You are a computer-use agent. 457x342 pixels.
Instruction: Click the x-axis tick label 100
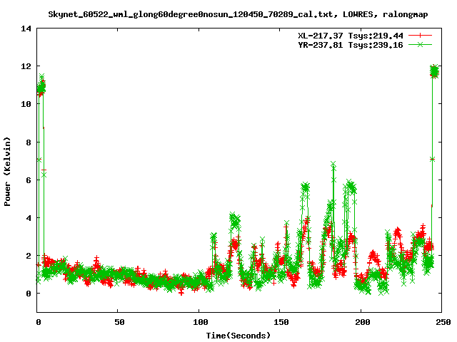coord(200,322)
